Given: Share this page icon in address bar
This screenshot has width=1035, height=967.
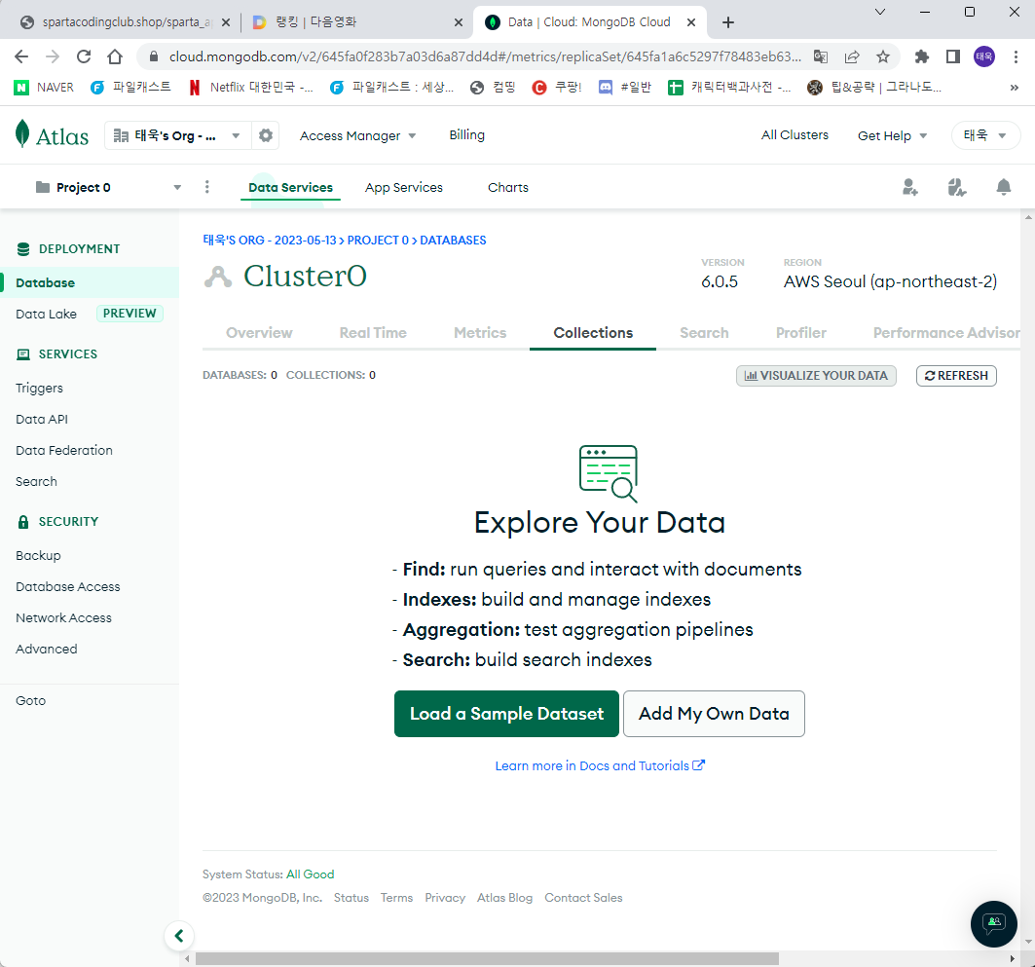Looking at the screenshot, I should (x=852, y=56).
